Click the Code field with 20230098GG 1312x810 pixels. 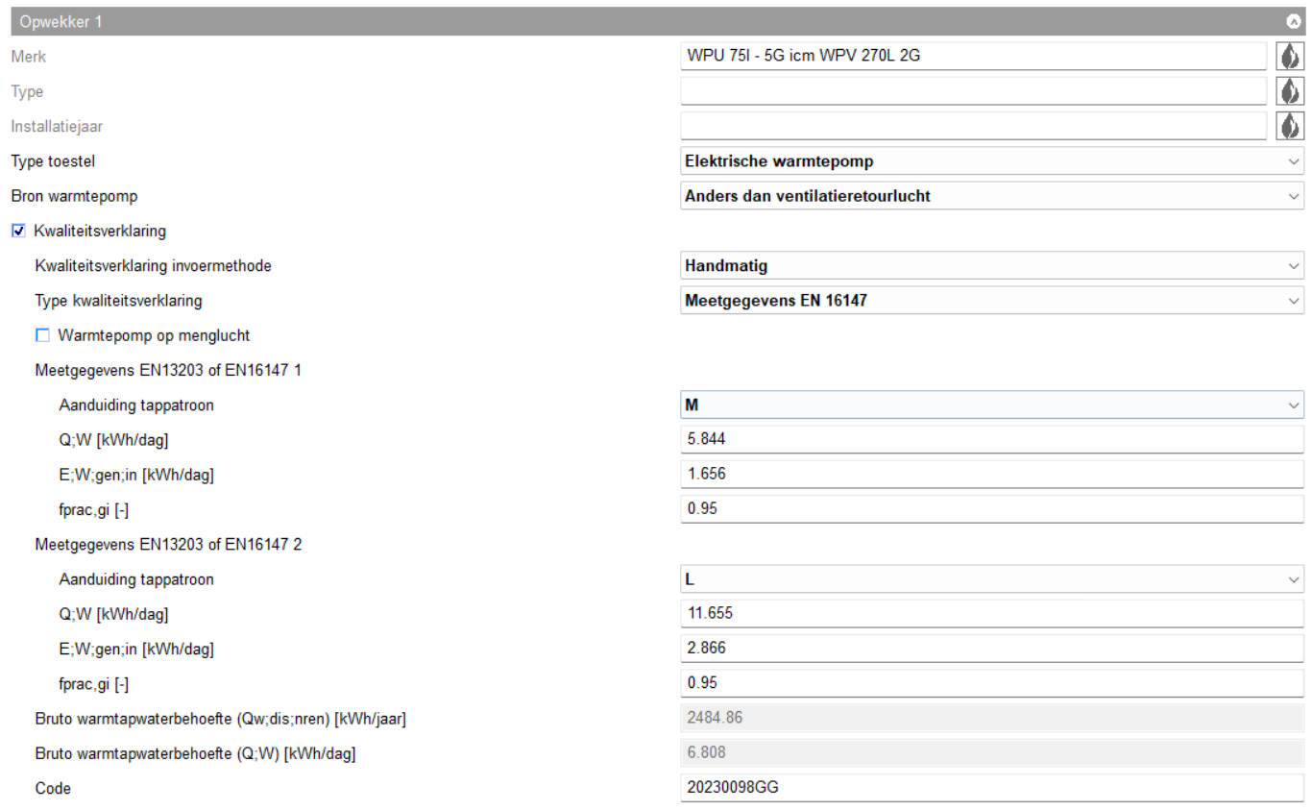991,788
